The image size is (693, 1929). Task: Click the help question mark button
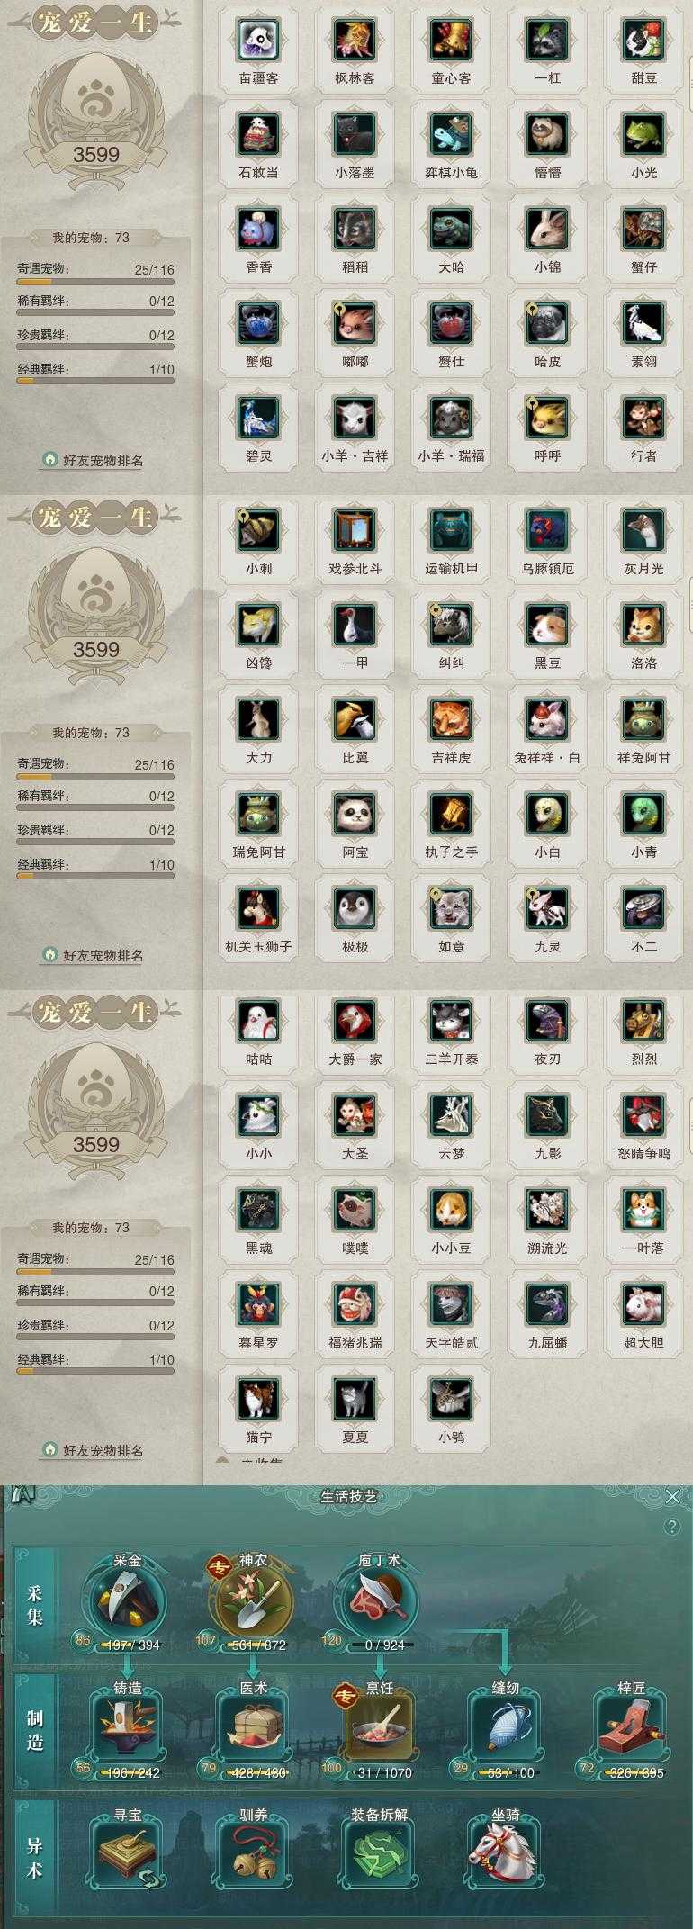click(x=671, y=1527)
